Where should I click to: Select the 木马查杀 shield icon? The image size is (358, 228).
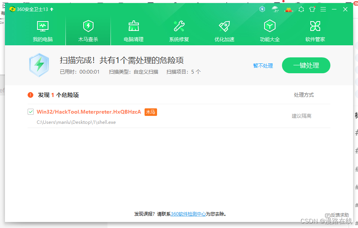[x=88, y=26]
